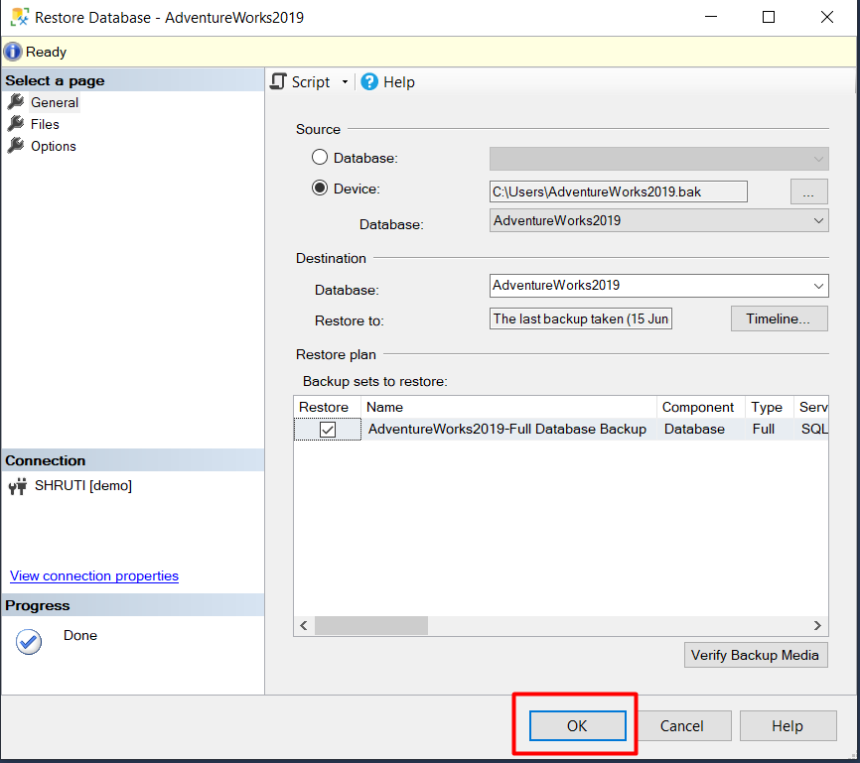Click the bottom Help button
Viewport: 860px width, 763px height.
(x=788, y=725)
